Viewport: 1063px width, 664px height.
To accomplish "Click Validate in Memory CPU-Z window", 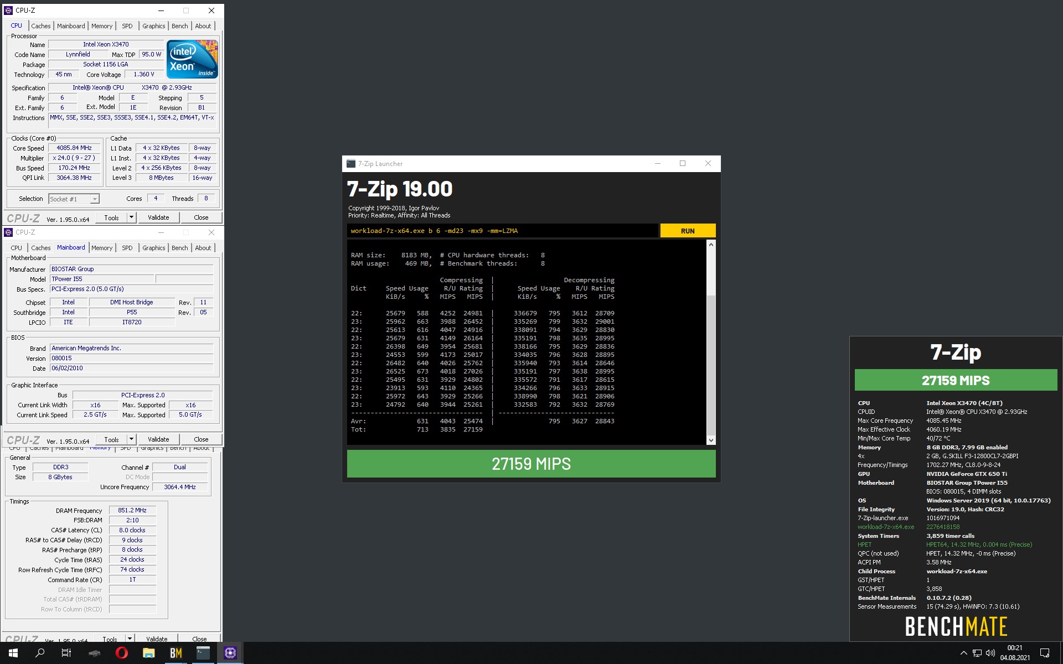I will (157, 639).
